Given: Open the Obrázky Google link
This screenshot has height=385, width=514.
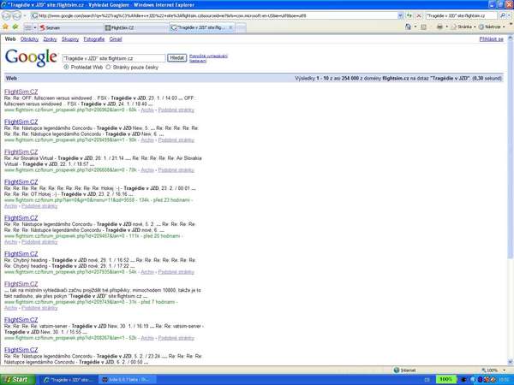Looking at the screenshot, I should click(x=29, y=39).
